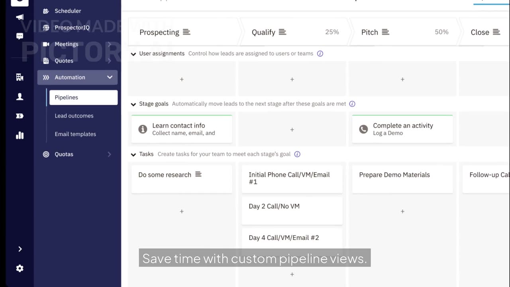Click the megaphone campaigns icon in left rail
The image size is (510, 287).
pyautogui.click(x=20, y=17)
